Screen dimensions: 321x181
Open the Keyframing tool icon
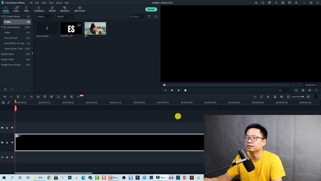tap(65, 97)
